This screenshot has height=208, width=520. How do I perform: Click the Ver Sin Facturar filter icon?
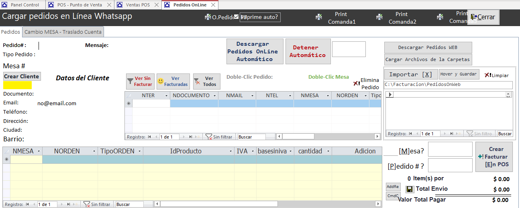(x=130, y=82)
